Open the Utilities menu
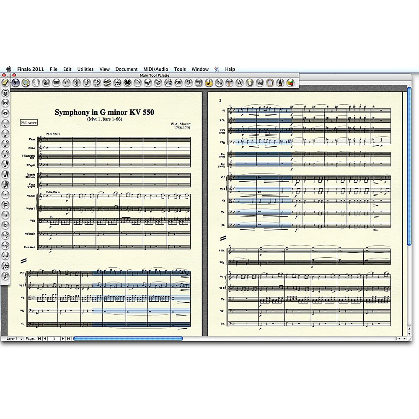The width and height of the screenshot is (419, 419). (x=85, y=69)
